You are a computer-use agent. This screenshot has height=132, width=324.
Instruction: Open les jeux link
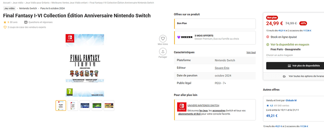point(204,110)
